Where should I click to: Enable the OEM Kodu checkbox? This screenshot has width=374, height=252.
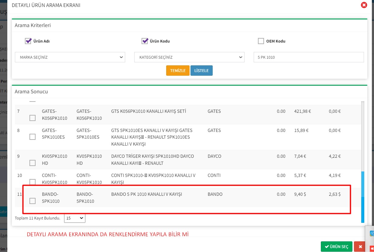[261, 41]
